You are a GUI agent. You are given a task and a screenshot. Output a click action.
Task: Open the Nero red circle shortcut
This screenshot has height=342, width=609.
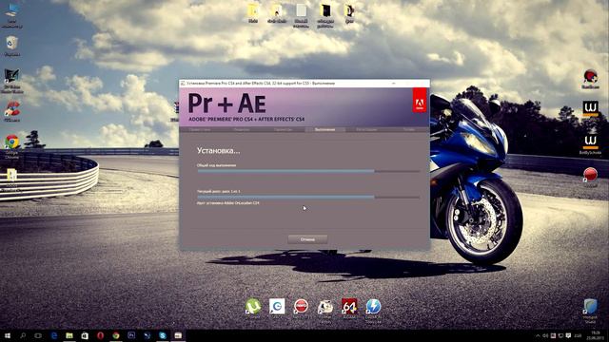(301, 306)
